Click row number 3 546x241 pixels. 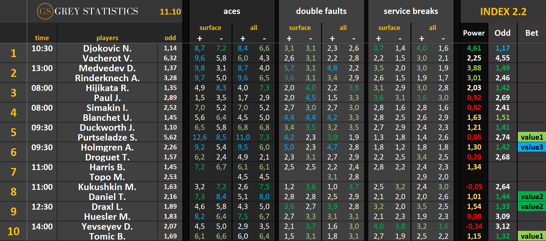pos(13,93)
